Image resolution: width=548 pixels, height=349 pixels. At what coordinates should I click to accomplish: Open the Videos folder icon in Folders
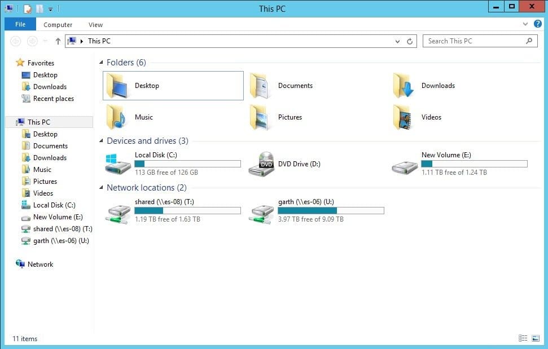pyautogui.click(x=404, y=117)
